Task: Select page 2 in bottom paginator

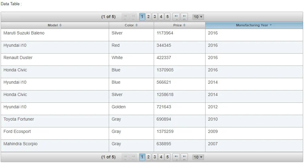Action: point(148,157)
